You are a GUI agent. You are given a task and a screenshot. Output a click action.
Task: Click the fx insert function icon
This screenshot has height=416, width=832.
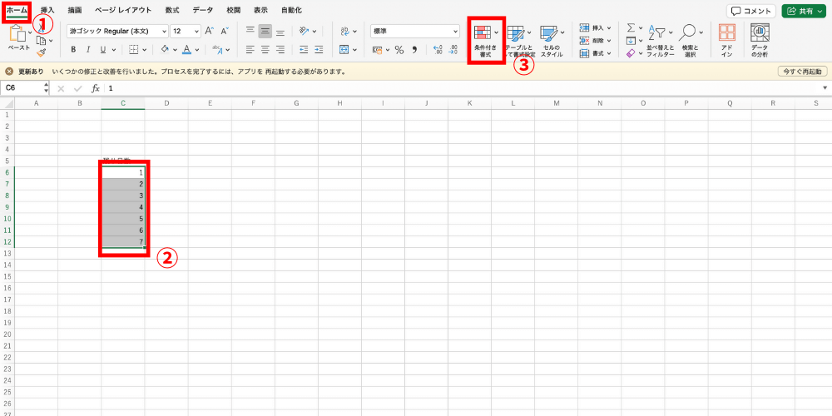[96, 89]
